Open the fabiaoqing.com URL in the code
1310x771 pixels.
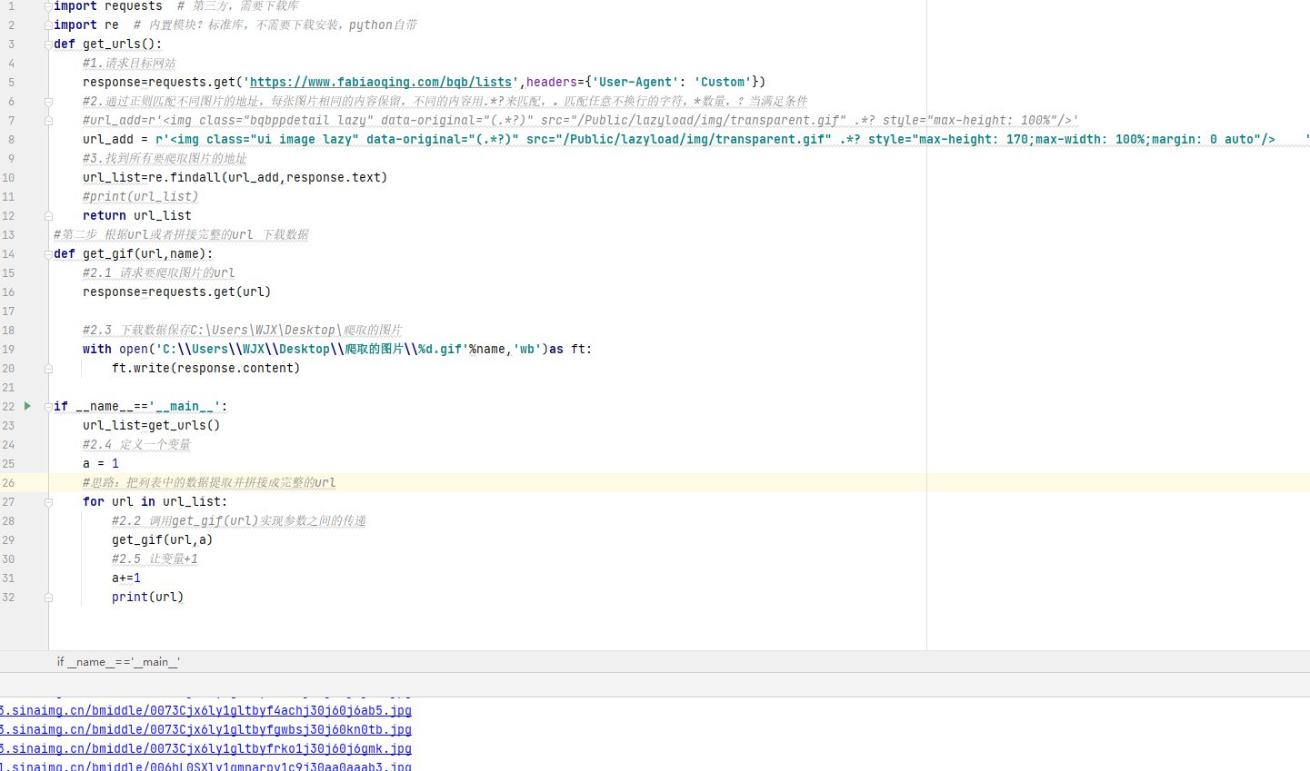coord(381,82)
